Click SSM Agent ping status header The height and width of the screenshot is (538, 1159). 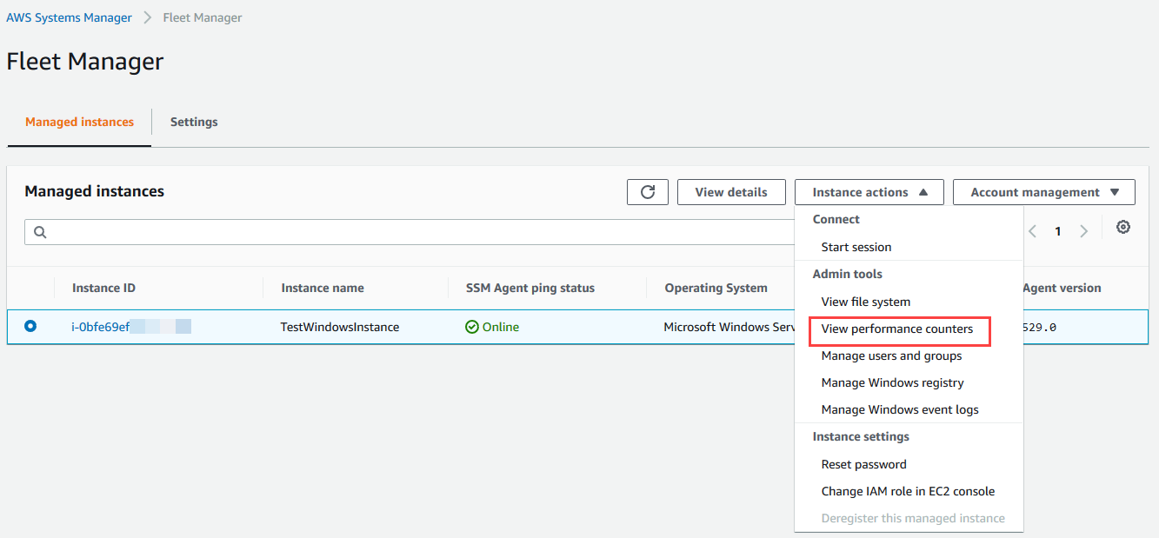530,288
